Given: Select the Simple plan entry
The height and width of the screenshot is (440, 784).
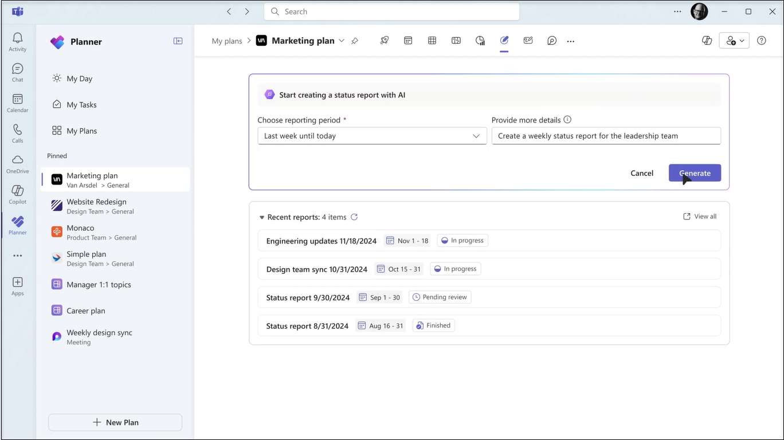Looking at the screenshot, I should pyautogui.click(x=115, y=258).
